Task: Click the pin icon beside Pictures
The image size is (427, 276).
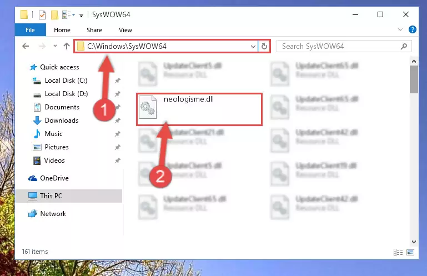Action: [x=117, y=147]
